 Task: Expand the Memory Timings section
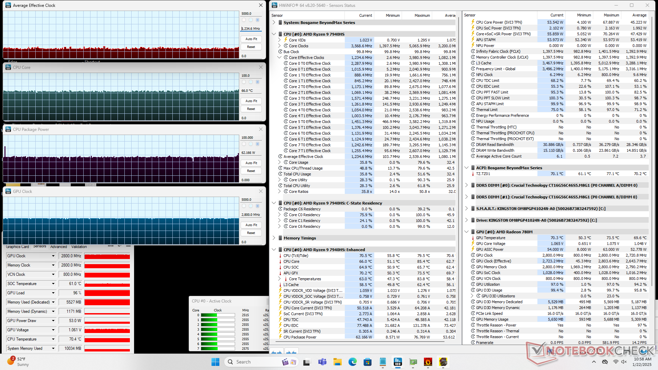click(274, 238)
